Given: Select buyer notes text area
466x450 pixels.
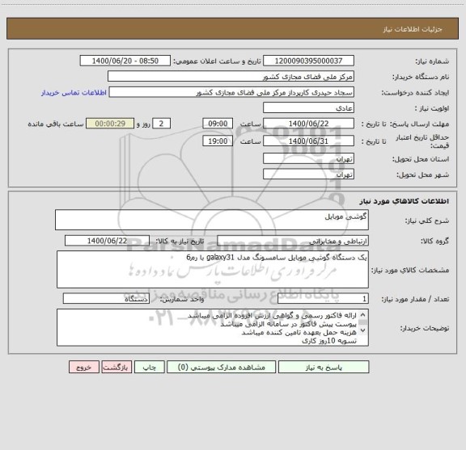Looking at the screenshot, I should coord(213,327).
